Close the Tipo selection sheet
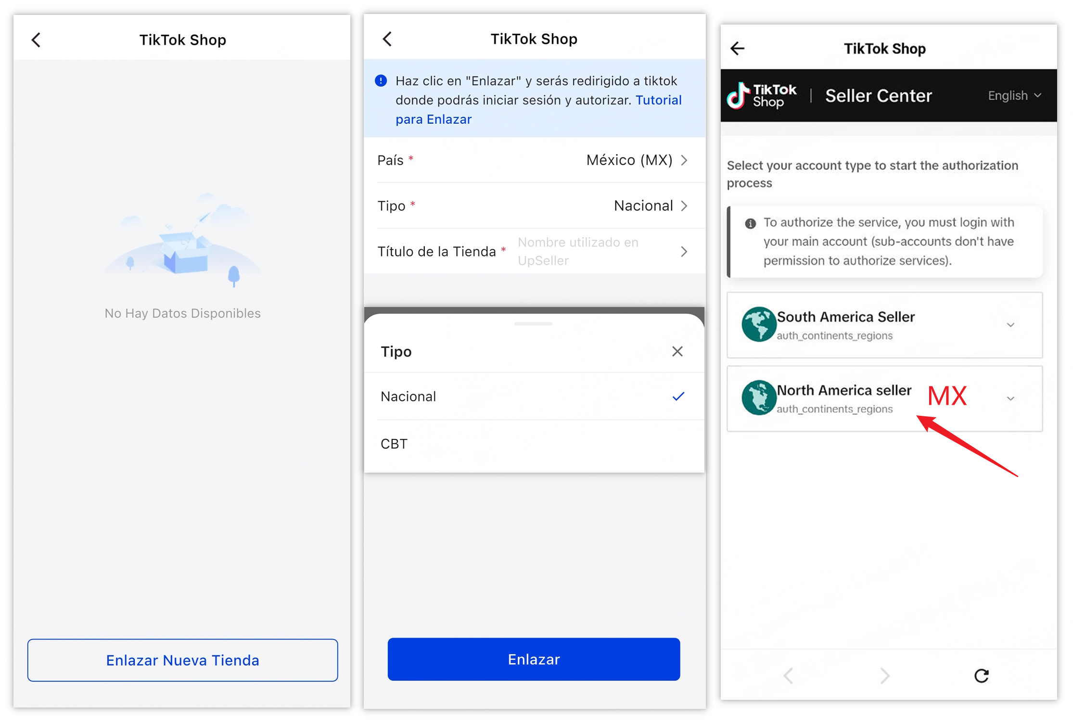The width and height of the screenshot is (1073, 720). pyautogui.click(x=677, y=352)
